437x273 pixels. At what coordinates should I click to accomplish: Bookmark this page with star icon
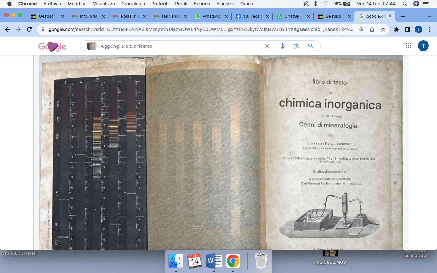(x=383, y=29)
